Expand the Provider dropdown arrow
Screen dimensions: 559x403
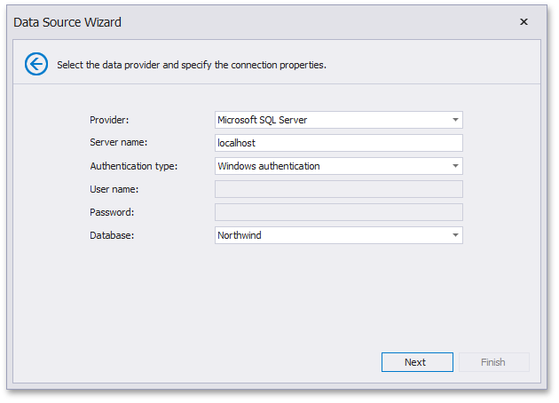point(454,120)
